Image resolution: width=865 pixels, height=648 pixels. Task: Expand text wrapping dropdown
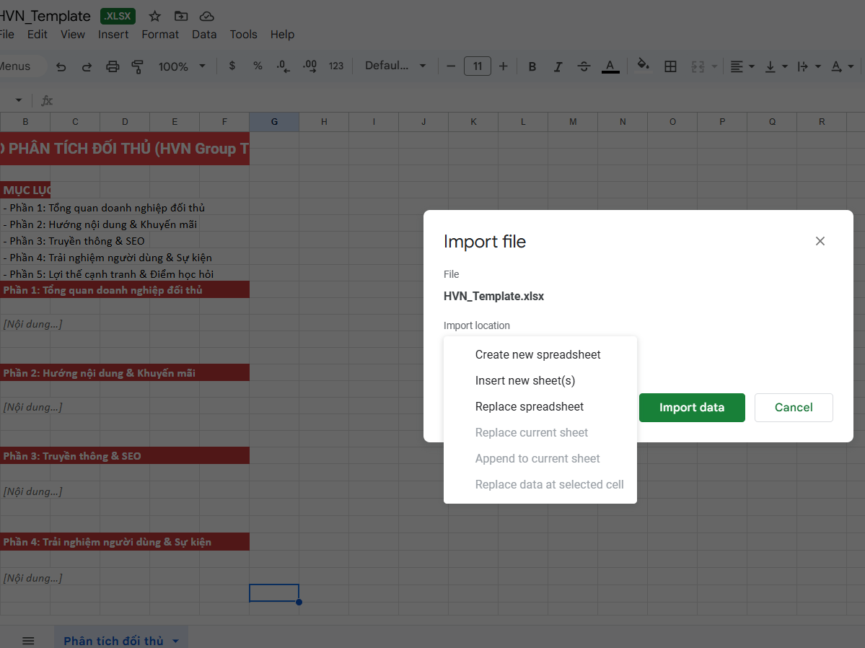point(817,67)
